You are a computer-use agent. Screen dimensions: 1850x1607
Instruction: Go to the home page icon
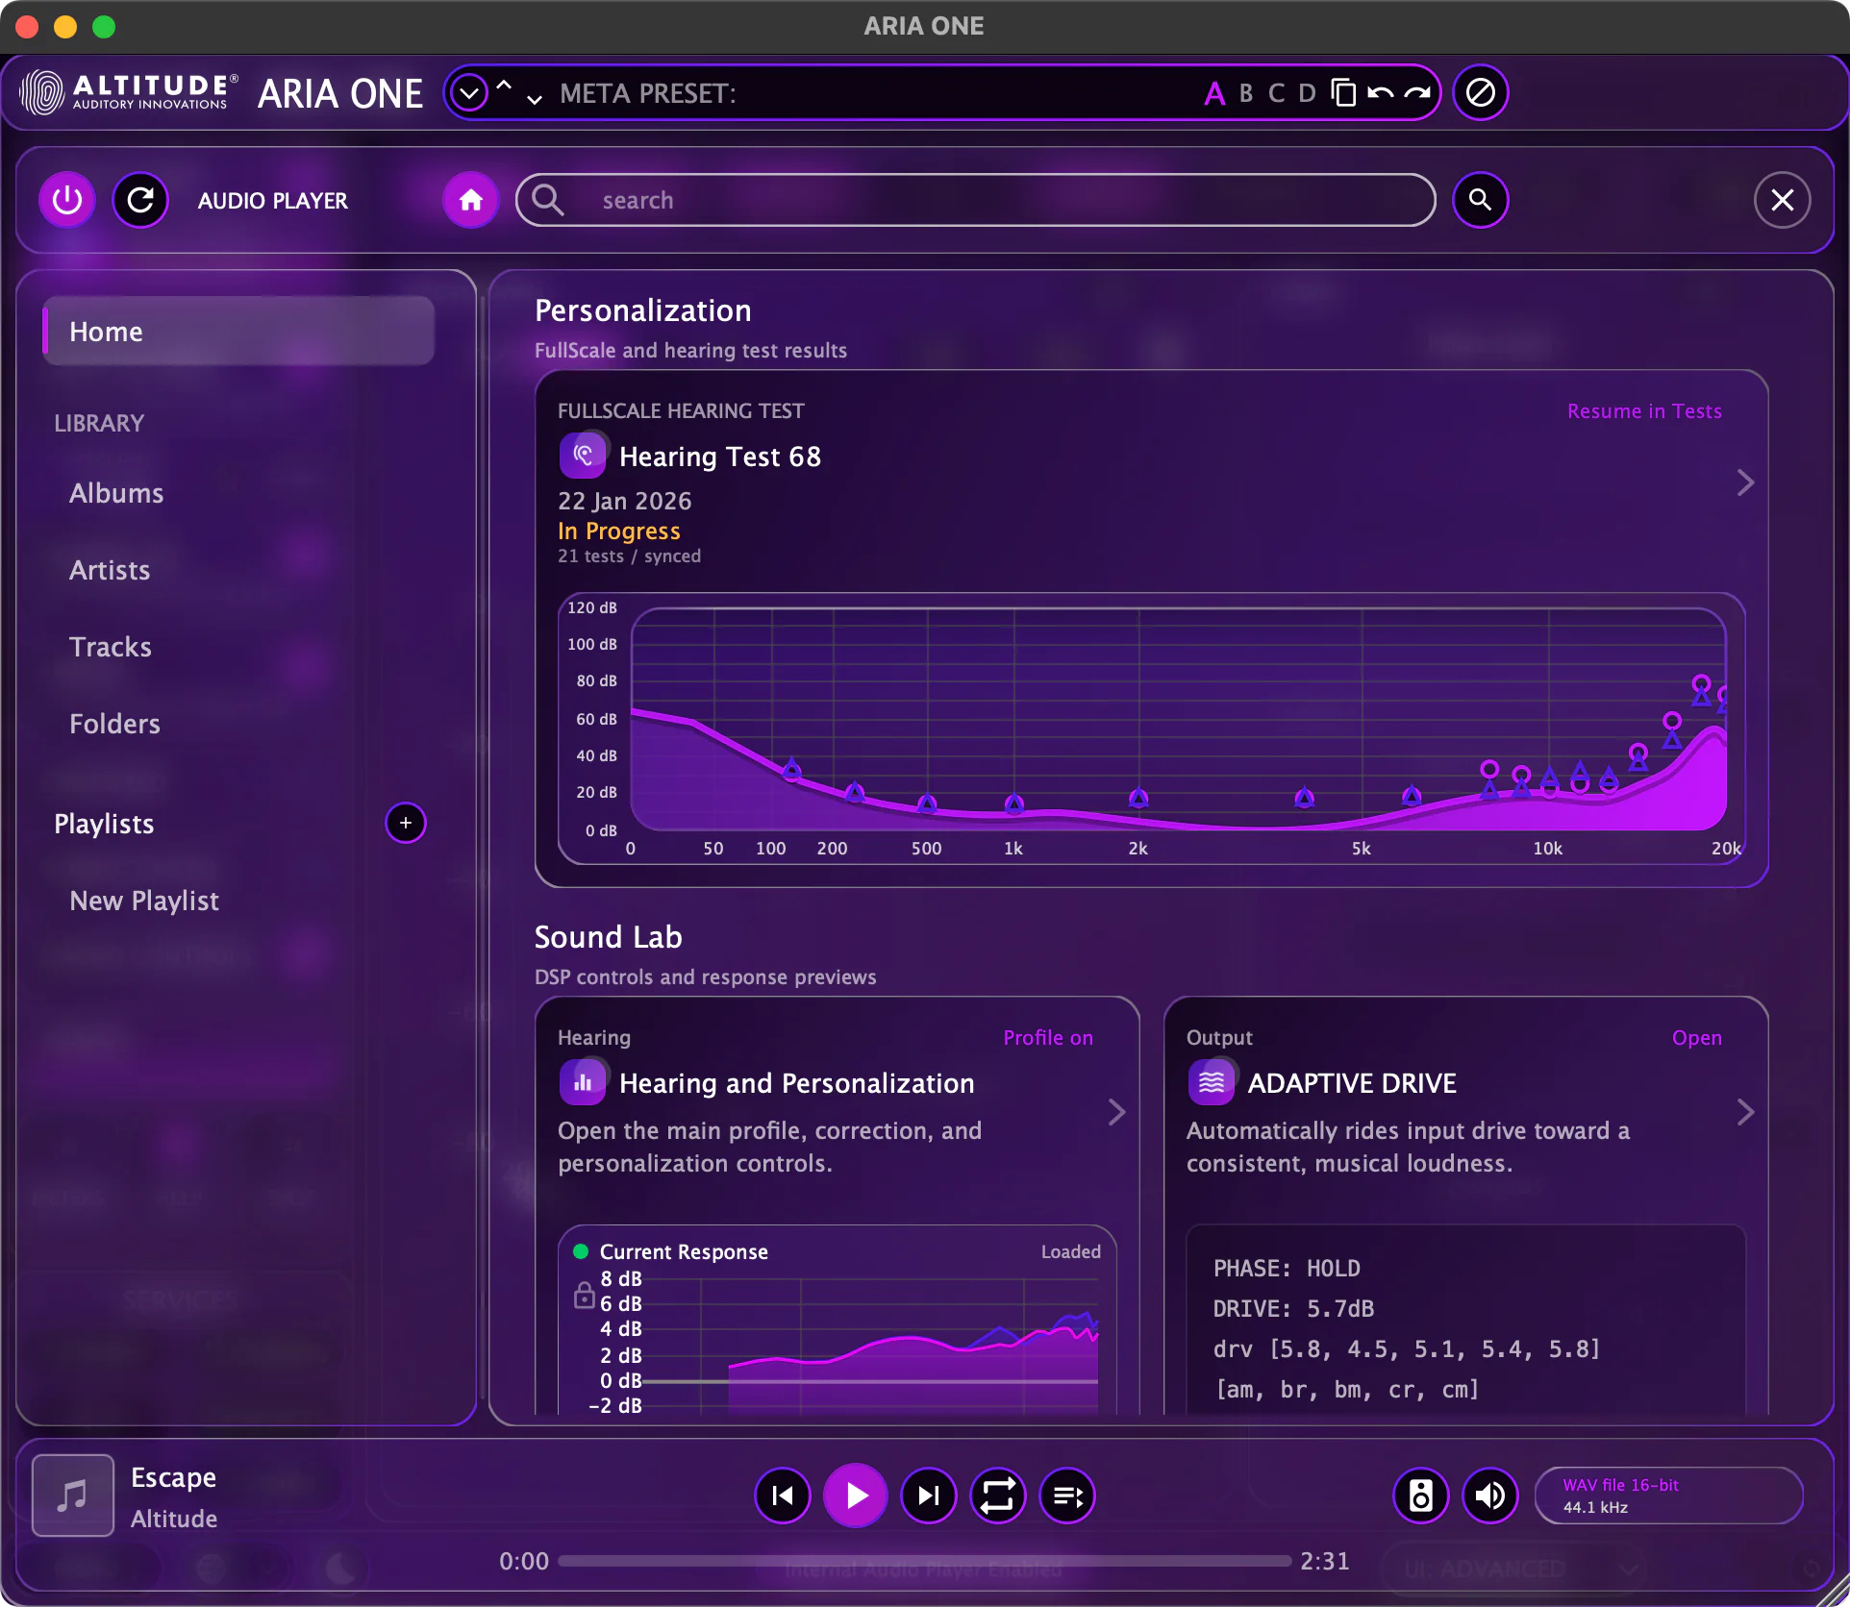point(471,200)
